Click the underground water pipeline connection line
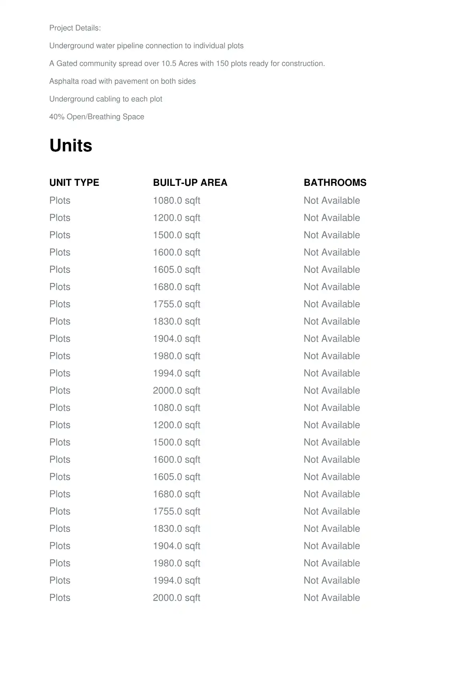Image resolution: width=476 pixels, height=673 pixels. [146, 46]
